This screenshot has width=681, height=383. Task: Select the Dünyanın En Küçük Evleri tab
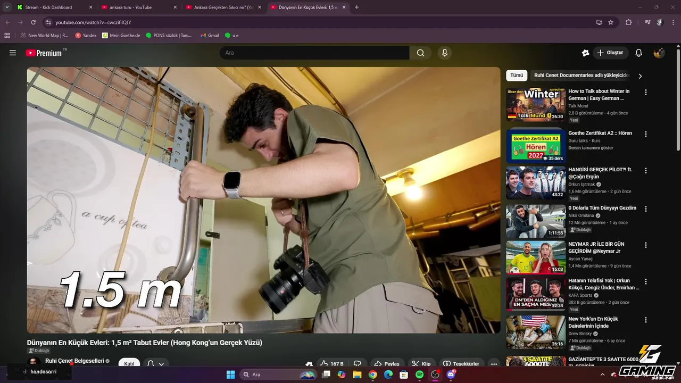[x=308, y=7]
